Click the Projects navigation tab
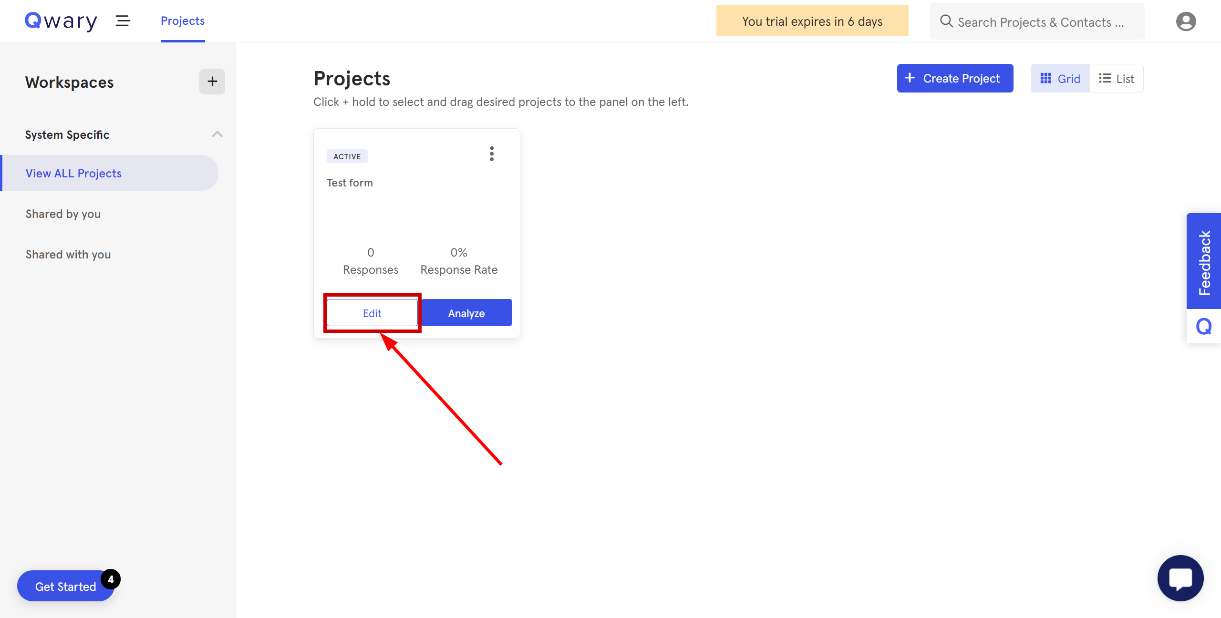This screenshot has height=618, width=1221. pyautogui.click(x=182, y=21)
